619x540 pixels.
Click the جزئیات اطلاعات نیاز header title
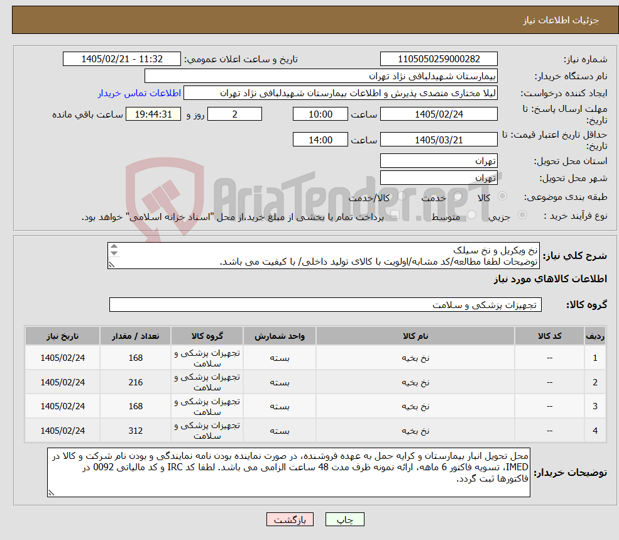pos(561,20)
